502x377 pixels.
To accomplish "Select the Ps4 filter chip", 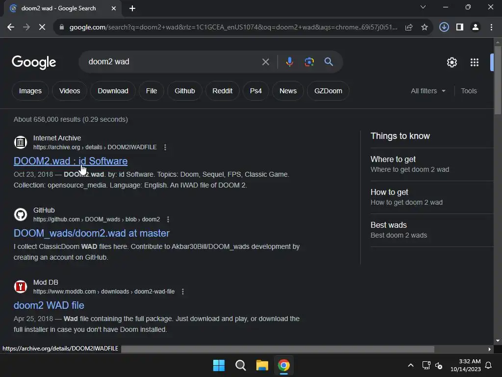I will [256, 91].
